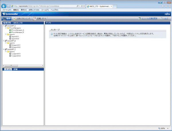Viewport: 172px width, 131px height.
Task: Open the 定期レポート tab
Action: click(x=40, y=19)
